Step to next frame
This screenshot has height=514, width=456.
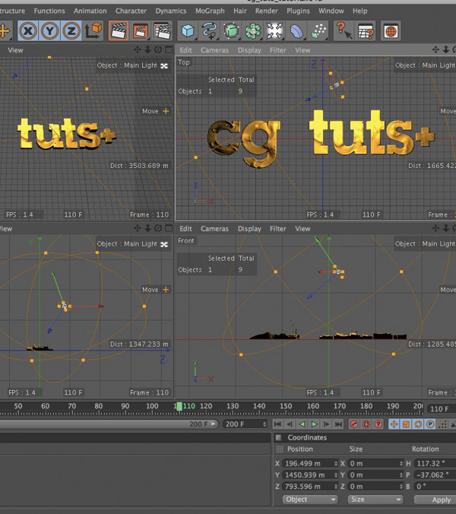click(x=326, y=424)
